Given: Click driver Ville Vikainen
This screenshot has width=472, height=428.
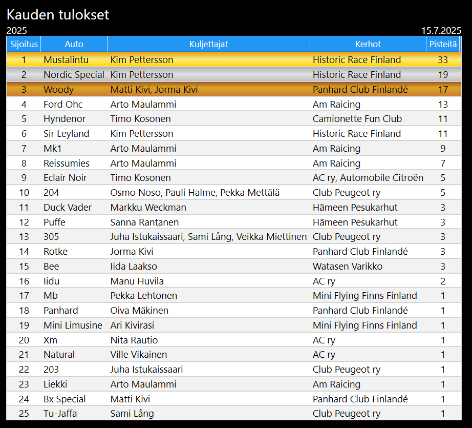Looking at the screenshot, I should 138,355.
